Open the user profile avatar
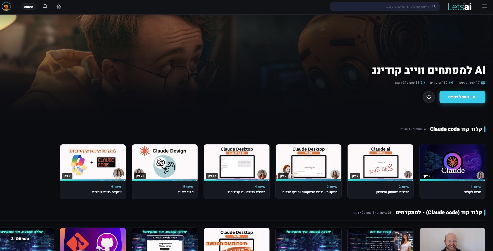 click(x=6, y=6)
